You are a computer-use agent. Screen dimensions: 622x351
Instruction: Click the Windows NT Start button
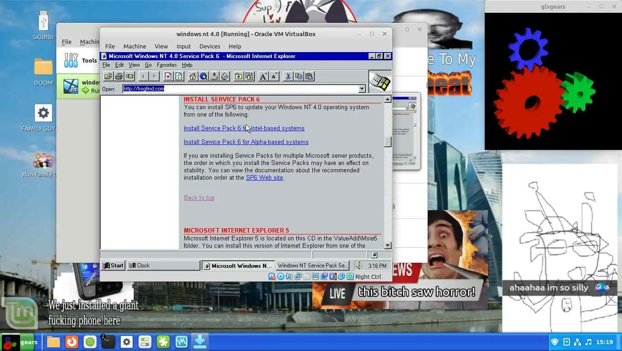click(113, 266)
